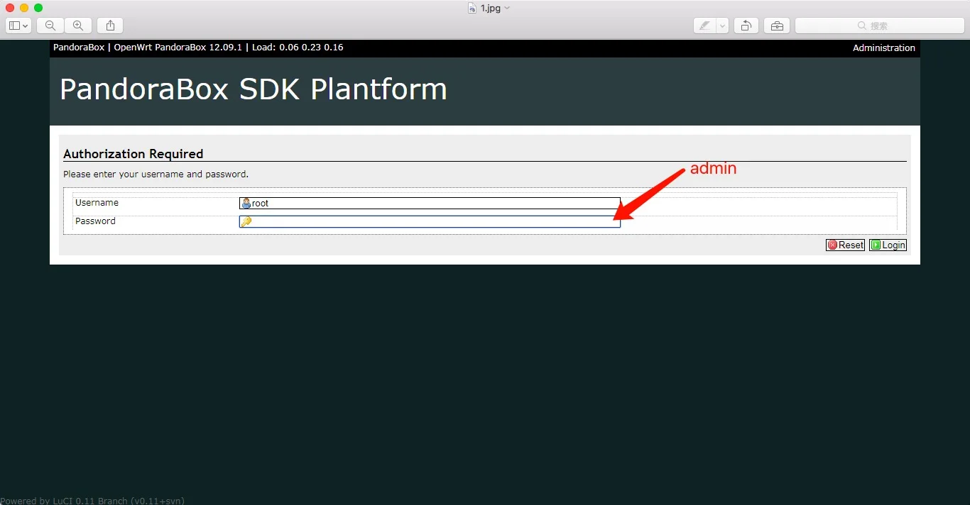Click the user avatar icon in Username field

pyautogui.click(x=246, y=203)
